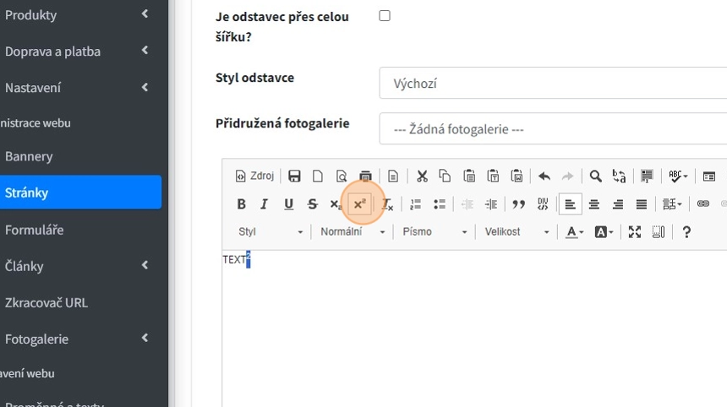Image resolution: width=727 pixels, height=407 pixels.
Task: Insert a block quote
Action: click(x=519, y=204)
